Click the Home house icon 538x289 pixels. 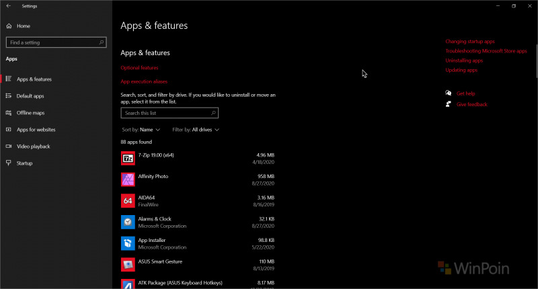(x=9, y=26)
